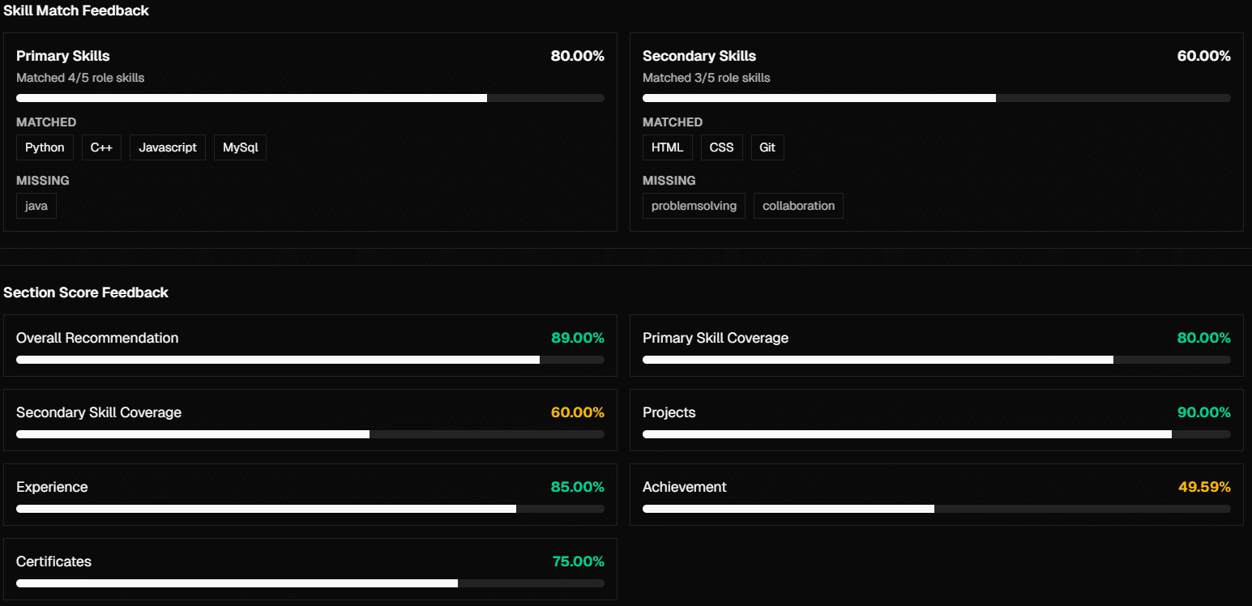Click the Primary Skill Coverage progress bar

pos(937,360)
